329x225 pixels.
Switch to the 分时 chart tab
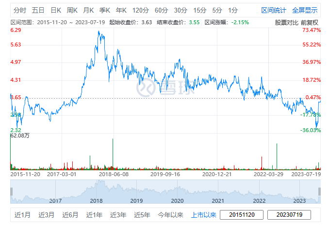pyautogui.click(x=19, y=10)
